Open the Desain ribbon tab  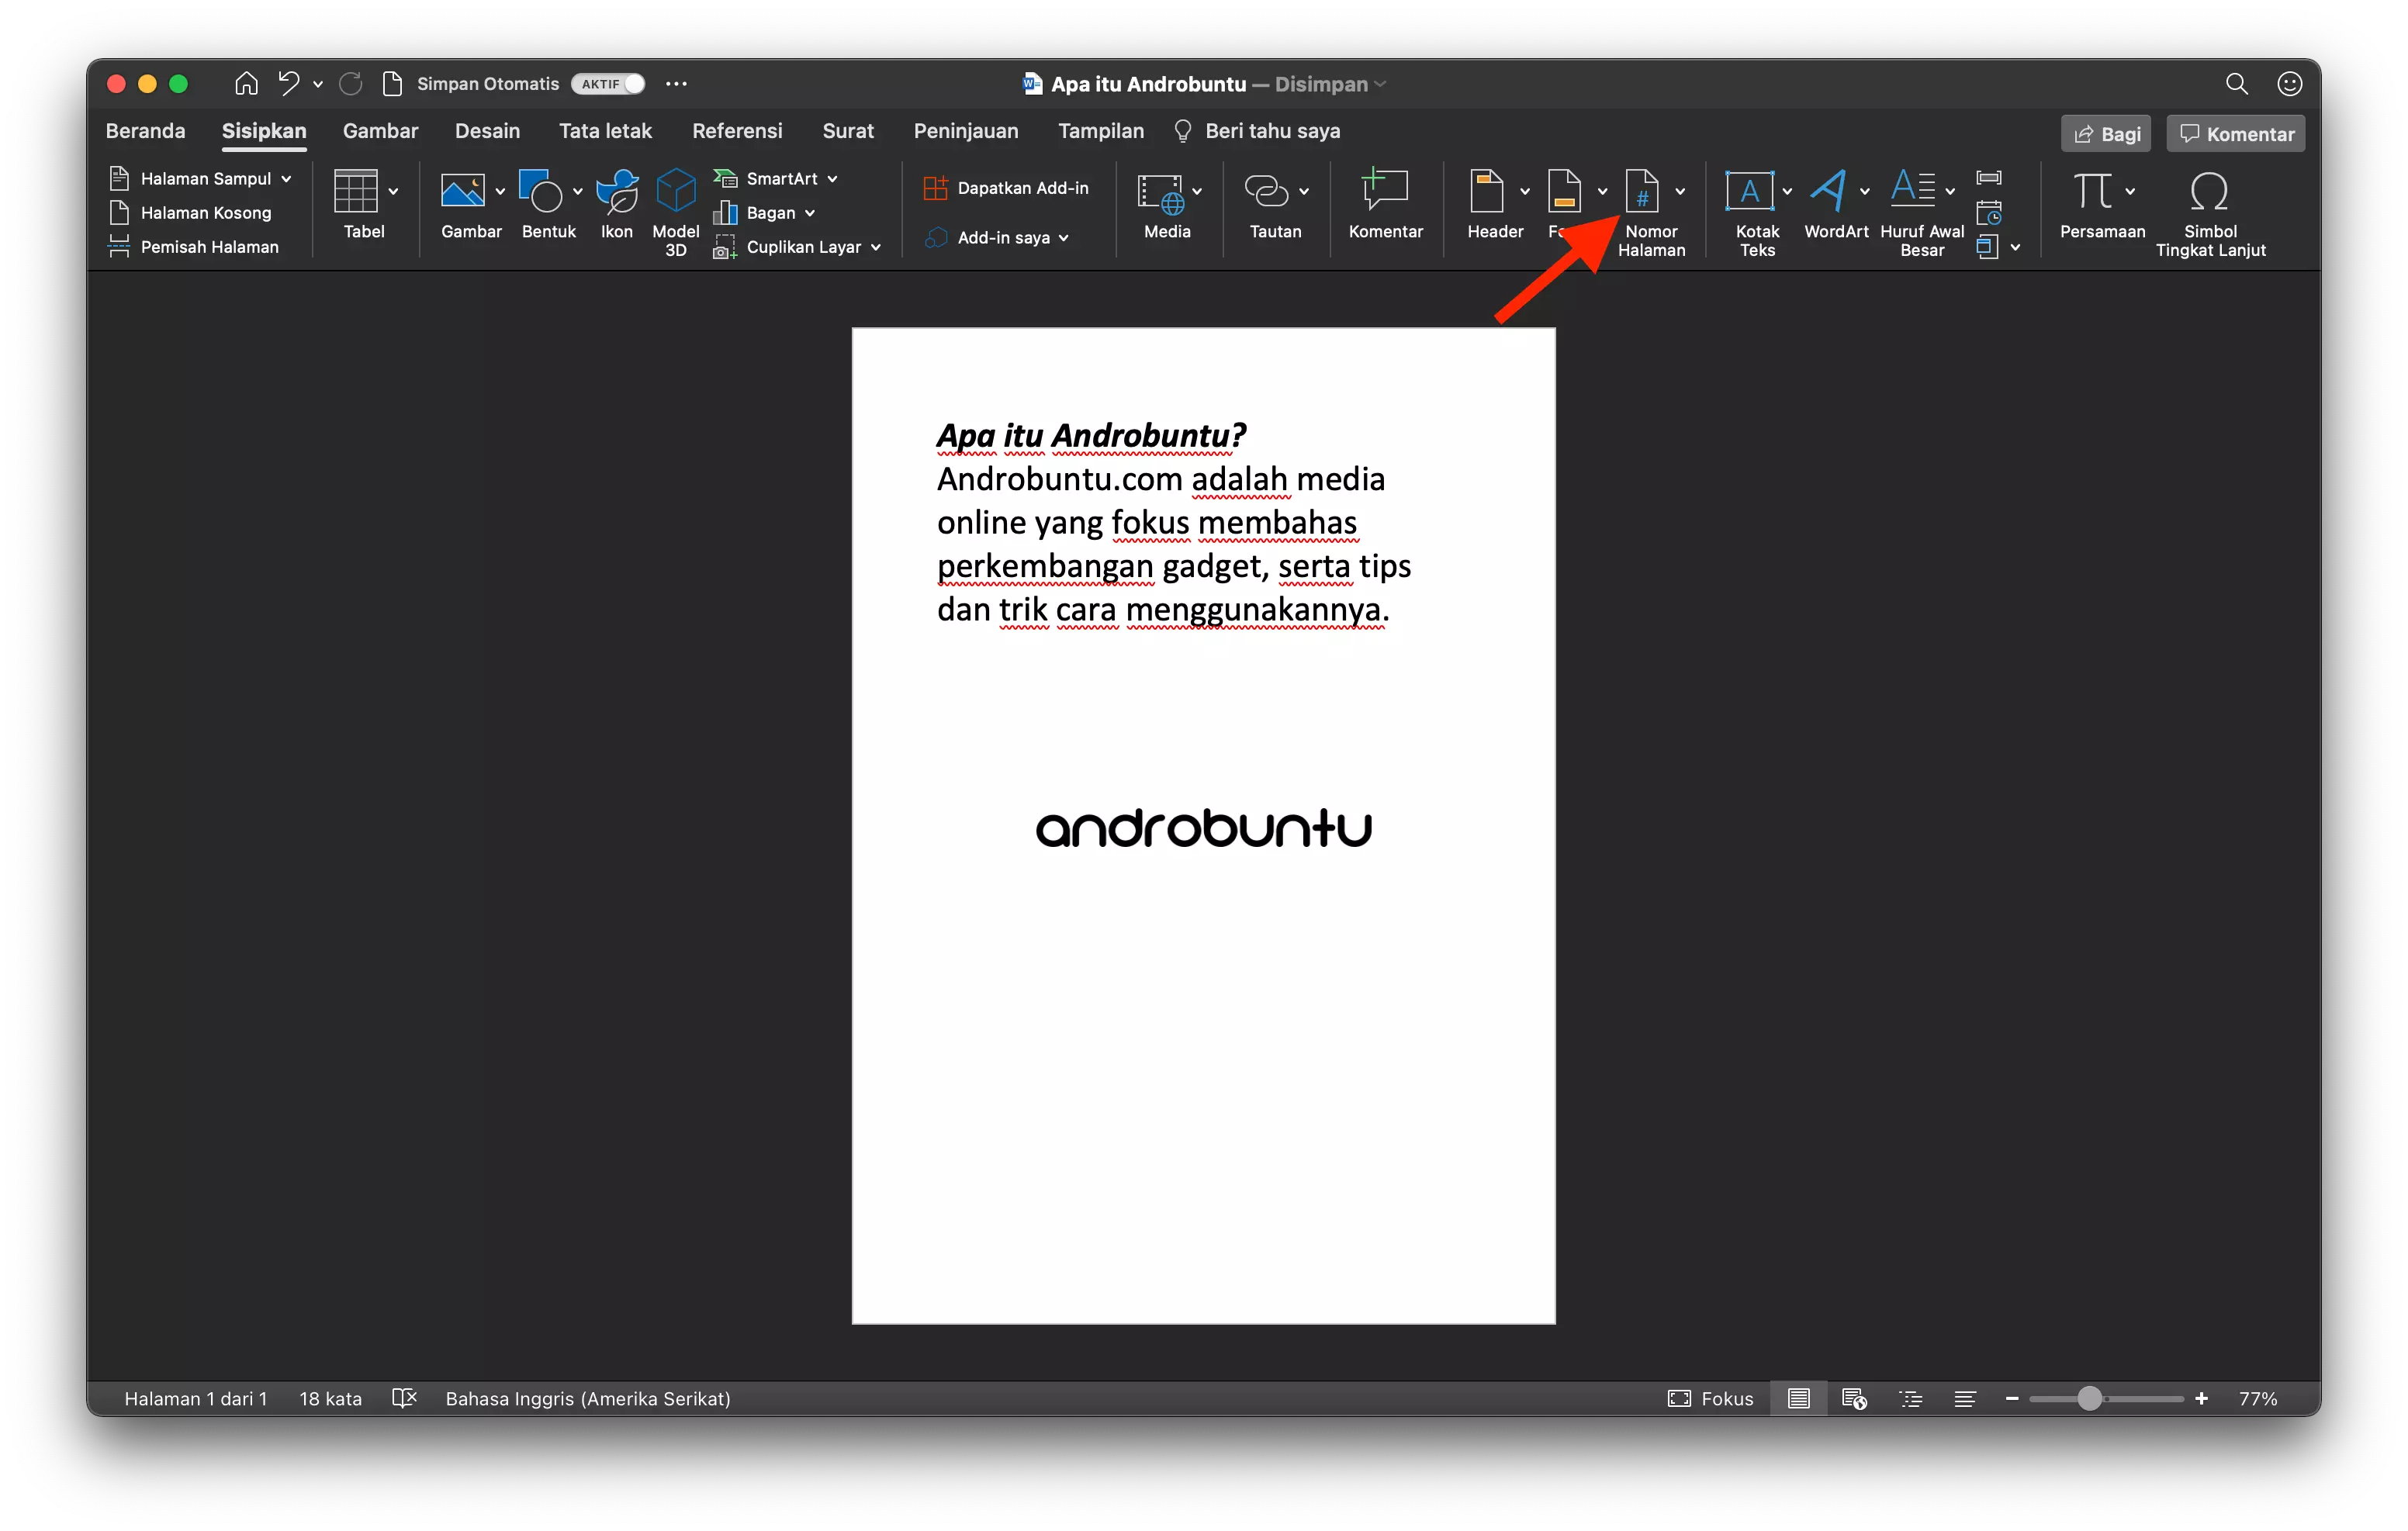[x=487, y=130]
